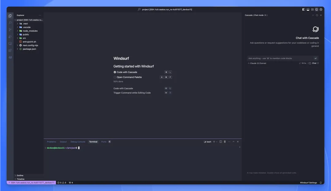The image size is (331, 191).
Task: Switch to the Debug Console tab
Action: (x=78, y=142)
